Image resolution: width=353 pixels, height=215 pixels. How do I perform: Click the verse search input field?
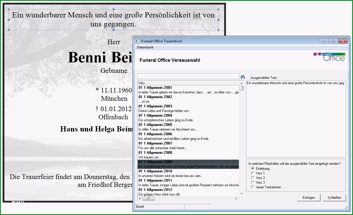coord(188,76)
